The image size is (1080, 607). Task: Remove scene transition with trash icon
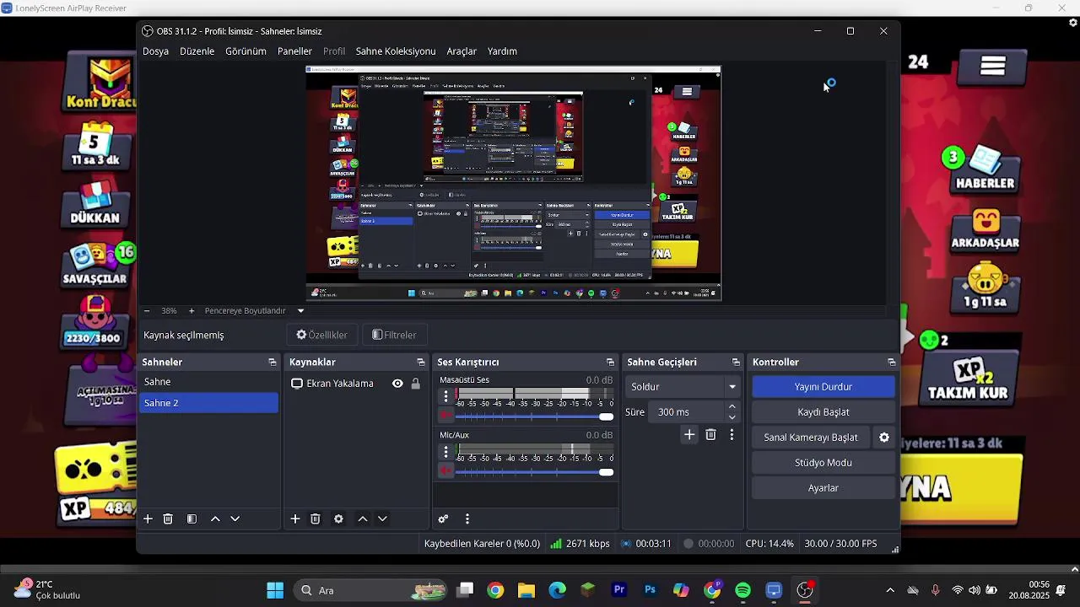pyautogui.click(x=711, y=435)
